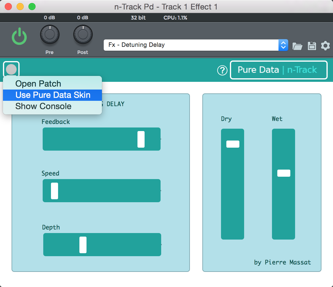Click the gray circle menu button
The width and height of the screenshot is (333, 287).
pos(11,69)
